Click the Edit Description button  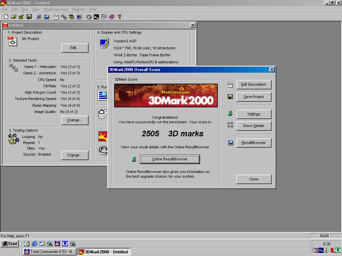click(x=254, y=84)
